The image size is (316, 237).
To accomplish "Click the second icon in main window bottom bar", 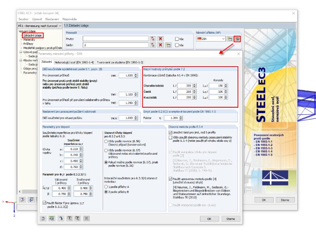I will pos(31,200).
